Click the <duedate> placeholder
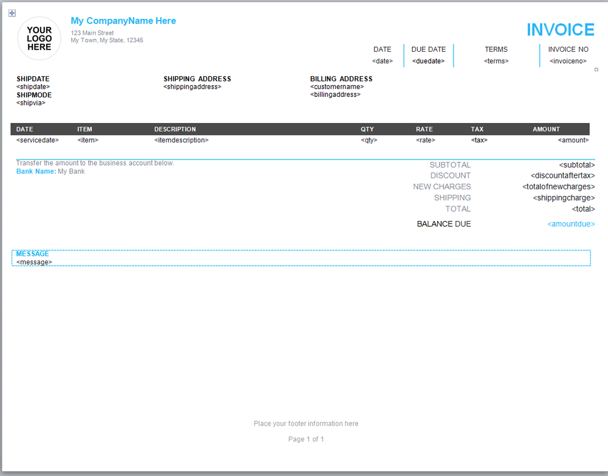608x476 pixels. pos(428,61)
